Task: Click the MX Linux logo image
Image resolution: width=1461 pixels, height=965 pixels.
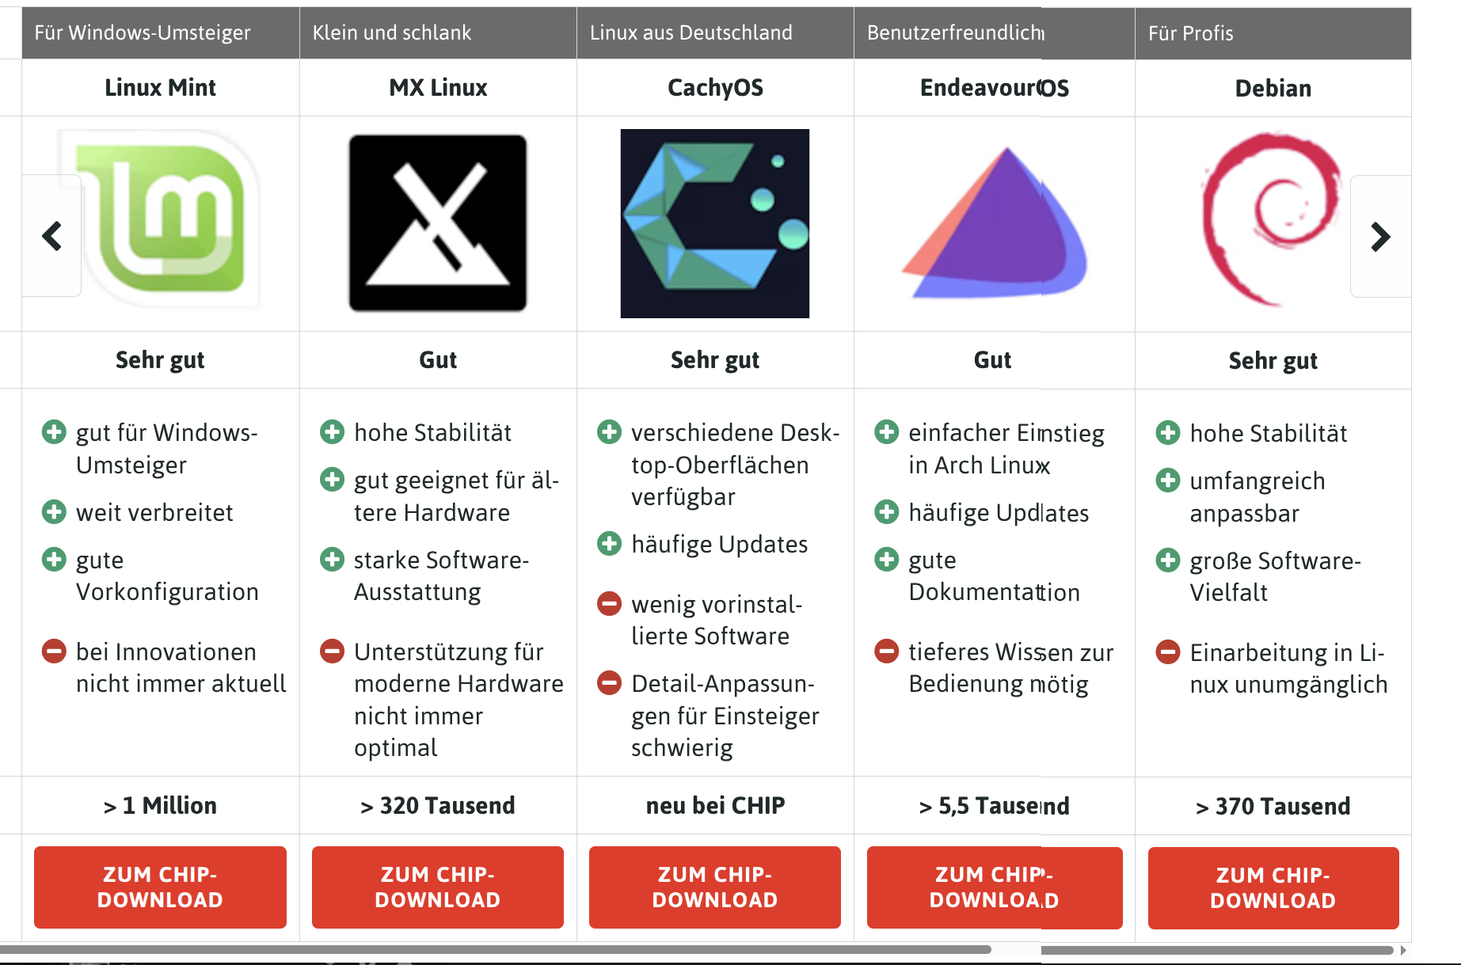Action: tap(438, 223)
